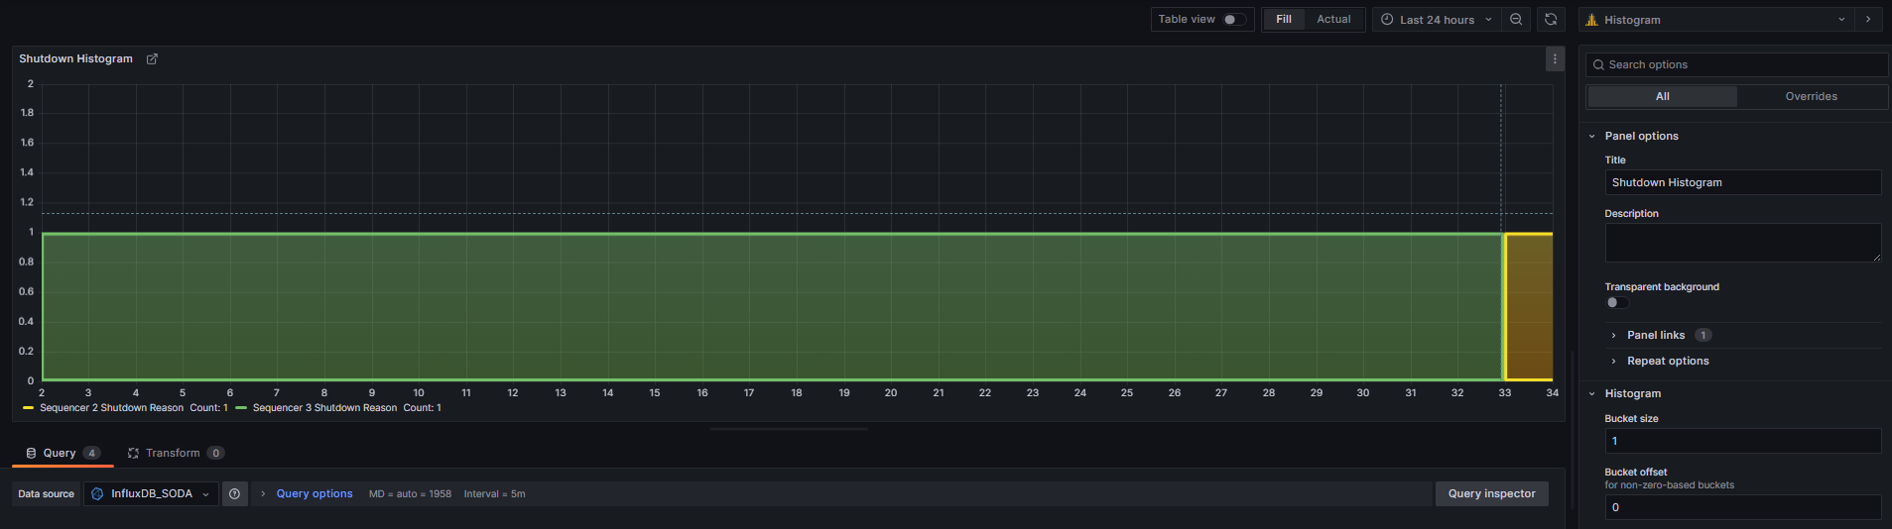Click the Data source label
Screen dimensions: 1892x529
click(x=46, y=494)
